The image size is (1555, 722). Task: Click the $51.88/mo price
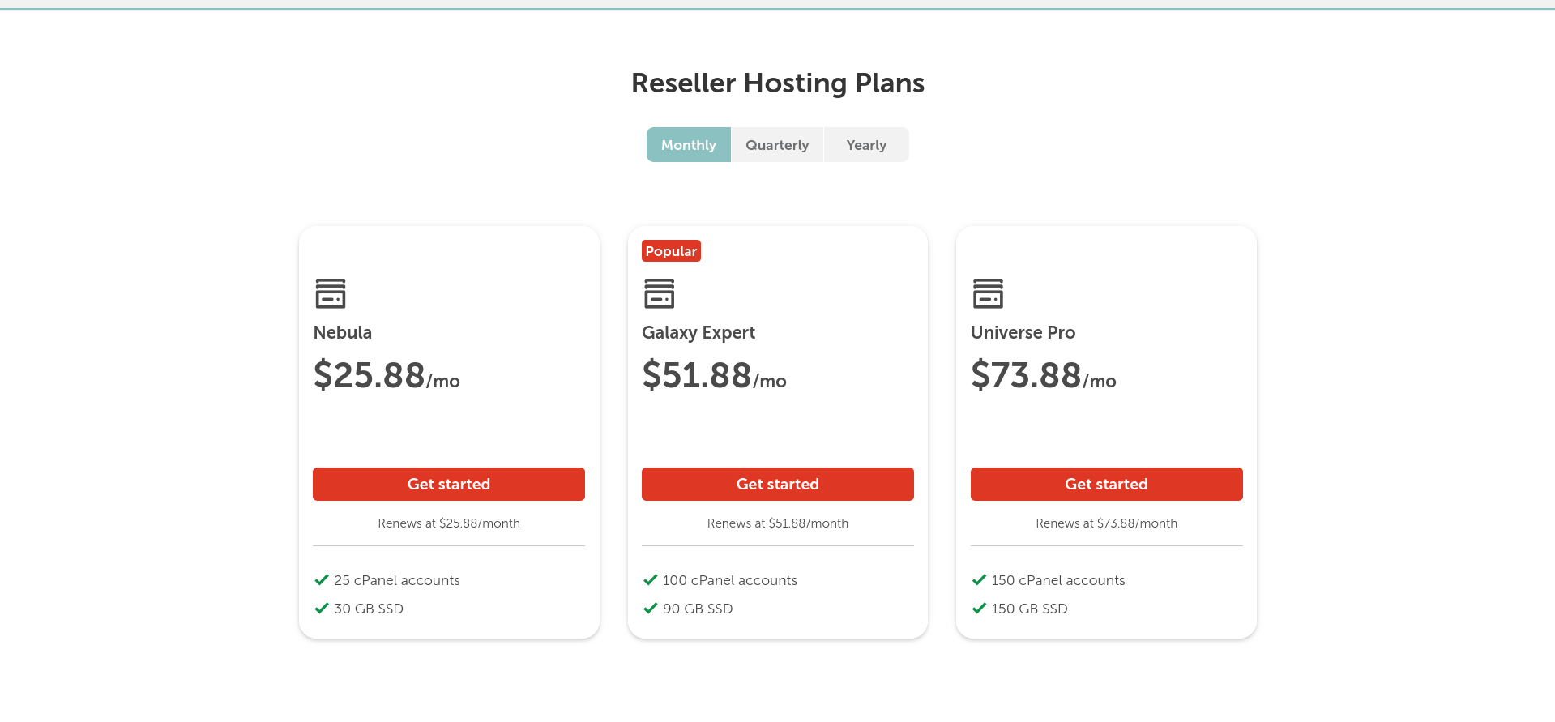pos(714,375)
